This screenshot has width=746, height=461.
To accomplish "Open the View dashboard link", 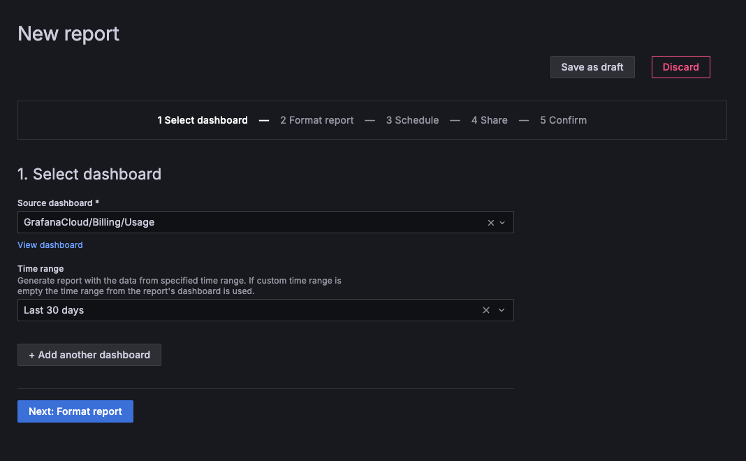I will [50, 245].
